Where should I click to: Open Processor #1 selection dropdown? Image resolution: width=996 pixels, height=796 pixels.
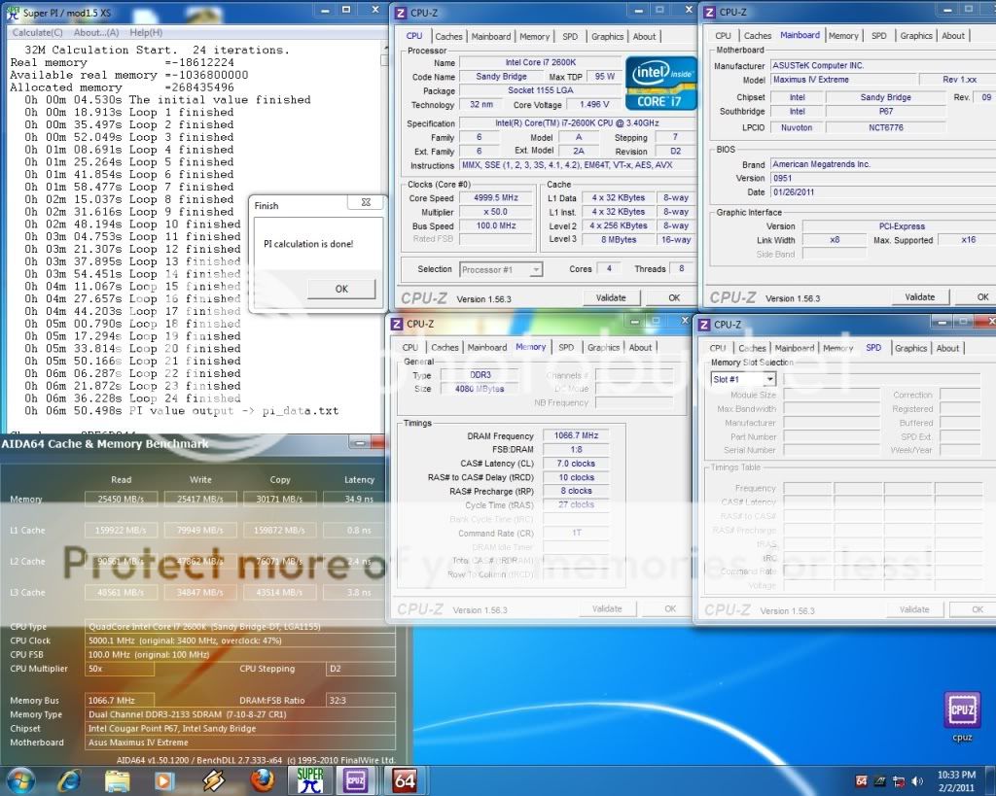coord(501,270)
